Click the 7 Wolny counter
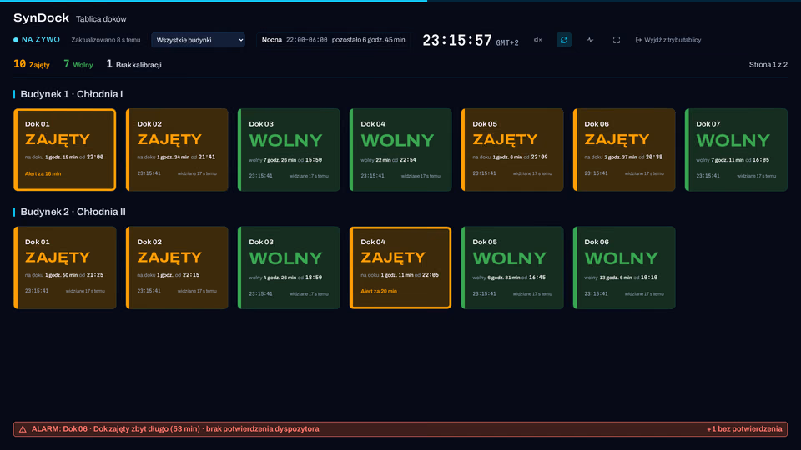Image resolution: width=801 pixels, height=450 pixels. tap(78, 64)
